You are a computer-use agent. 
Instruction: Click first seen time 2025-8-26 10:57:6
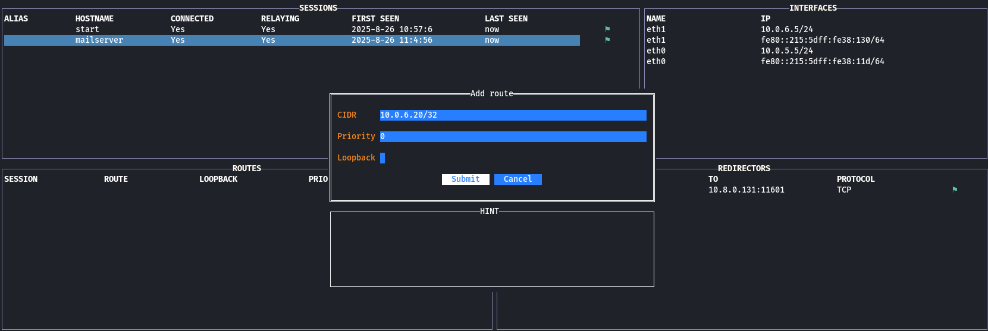pos(392,29)
